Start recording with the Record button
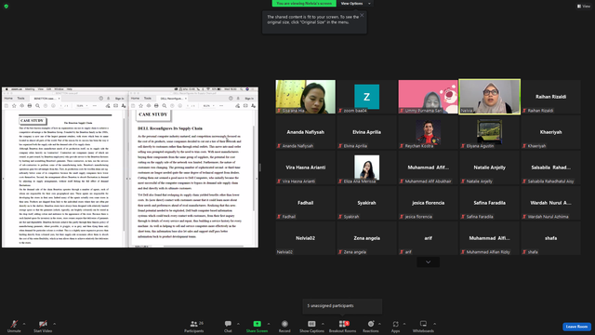 click(x=284, y=326)
